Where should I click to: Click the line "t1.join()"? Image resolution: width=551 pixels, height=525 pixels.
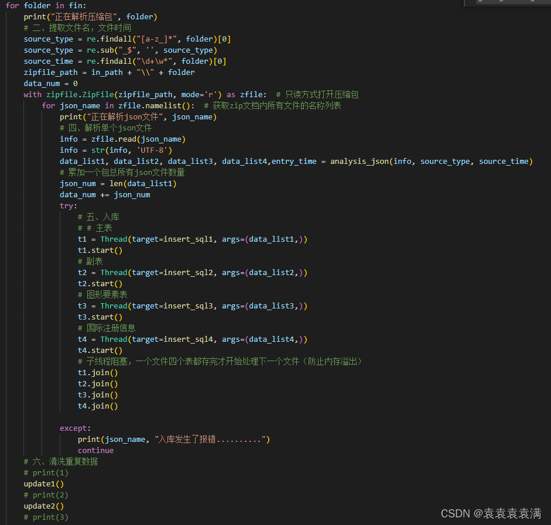(x=98, y=373)
